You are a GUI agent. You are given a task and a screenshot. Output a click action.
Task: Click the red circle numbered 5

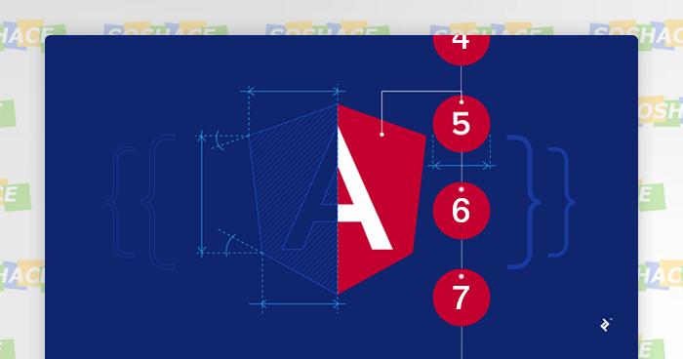click(462, 124)
